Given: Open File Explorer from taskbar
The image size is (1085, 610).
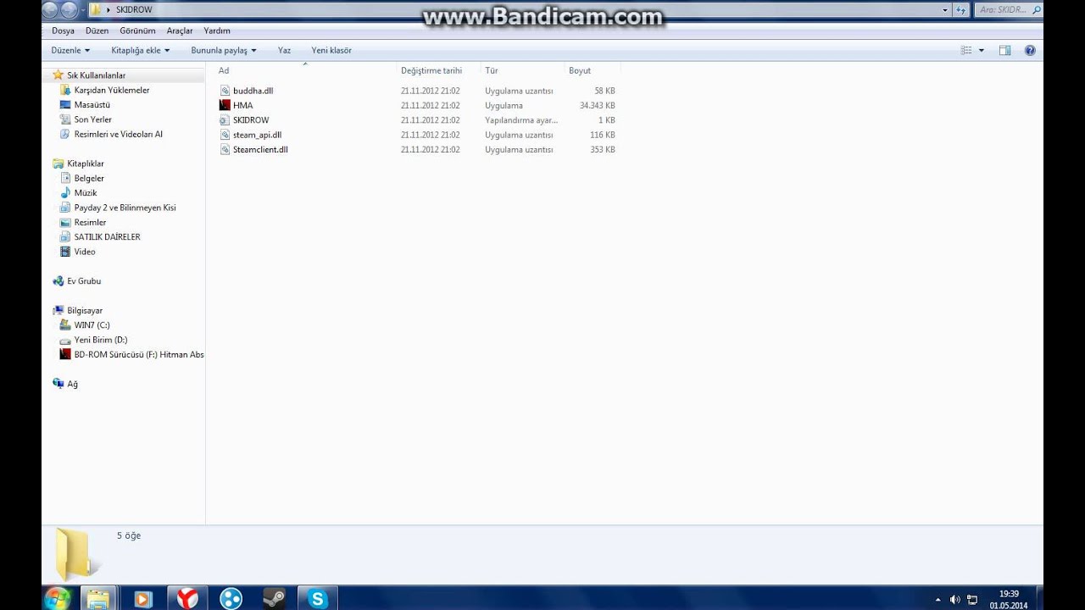Looking at the screenshot, I should [97, 599].
